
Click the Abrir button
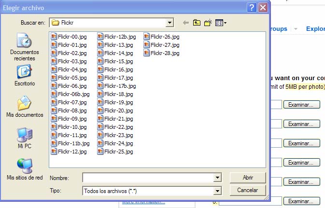(x=248, y=178)
